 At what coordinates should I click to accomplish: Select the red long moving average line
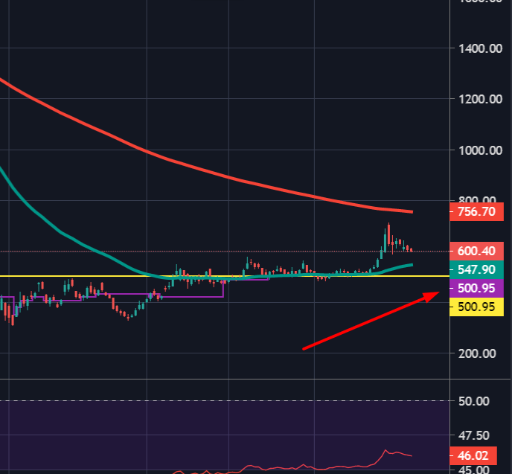pos(228,178)
